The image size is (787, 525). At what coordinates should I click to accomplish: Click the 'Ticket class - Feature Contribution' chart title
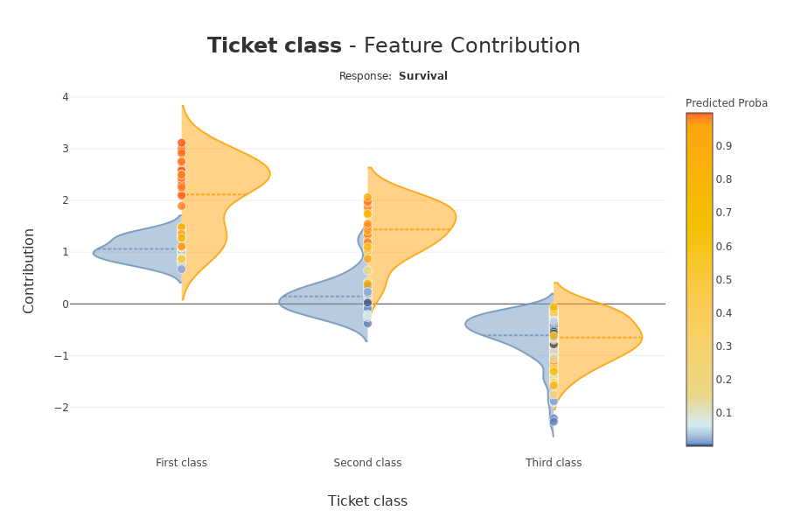tap(393, 46)
